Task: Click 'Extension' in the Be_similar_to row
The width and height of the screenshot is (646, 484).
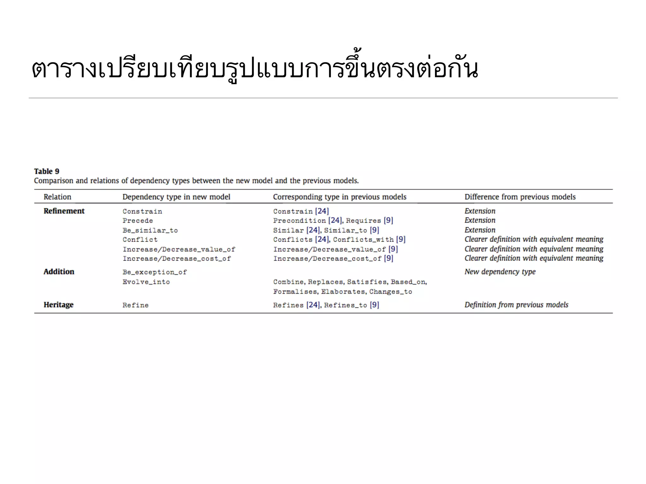Action: pos(480,230)
